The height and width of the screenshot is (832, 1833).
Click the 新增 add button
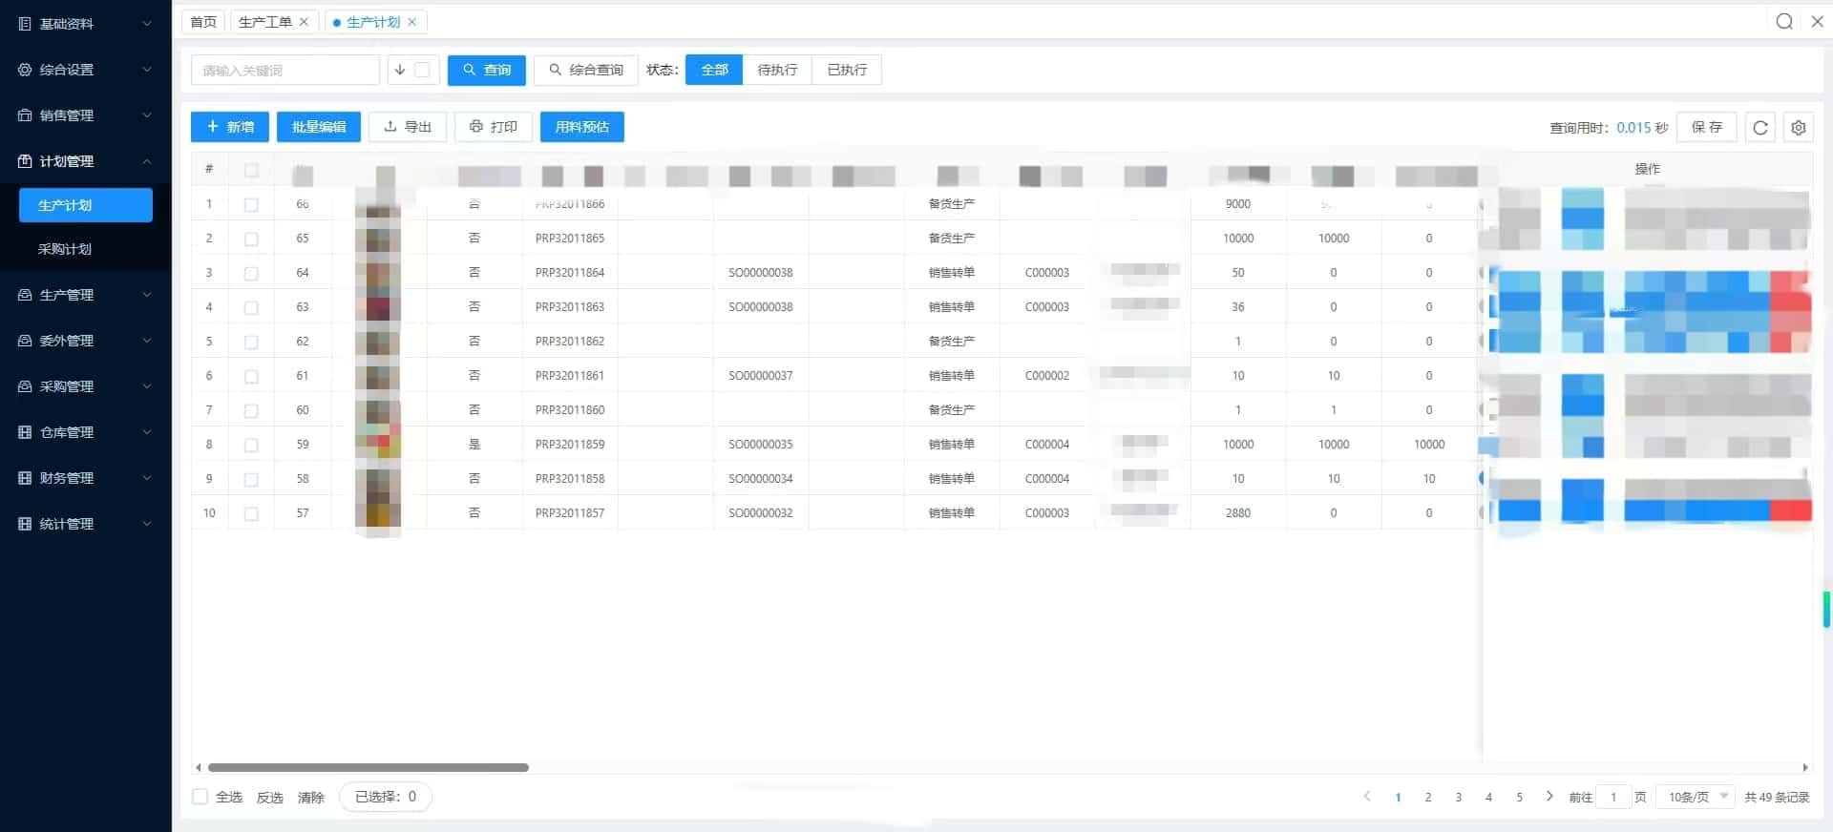coord(230,127)
